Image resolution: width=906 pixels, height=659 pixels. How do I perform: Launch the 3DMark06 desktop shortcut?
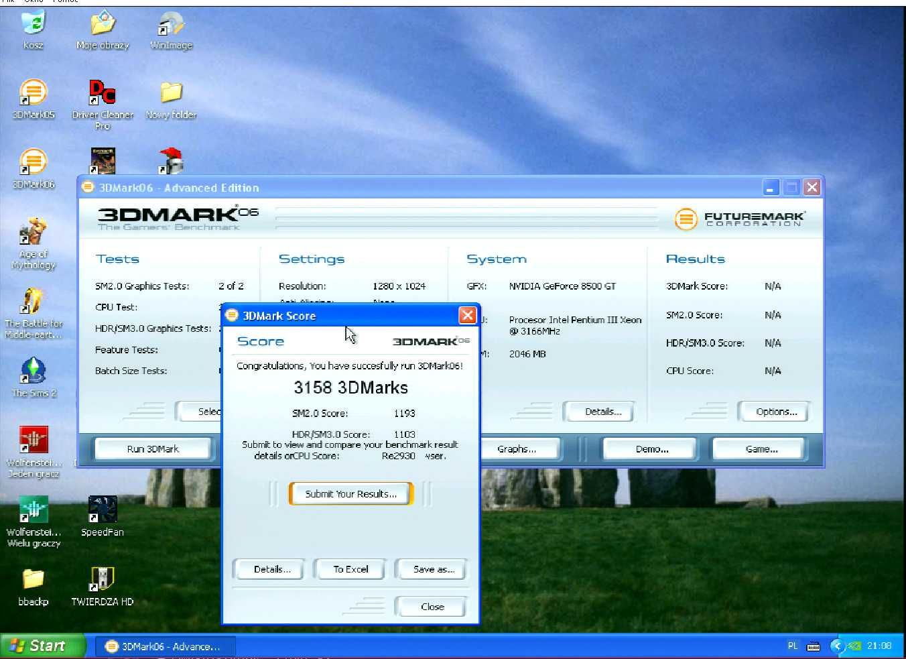(33, 169)
